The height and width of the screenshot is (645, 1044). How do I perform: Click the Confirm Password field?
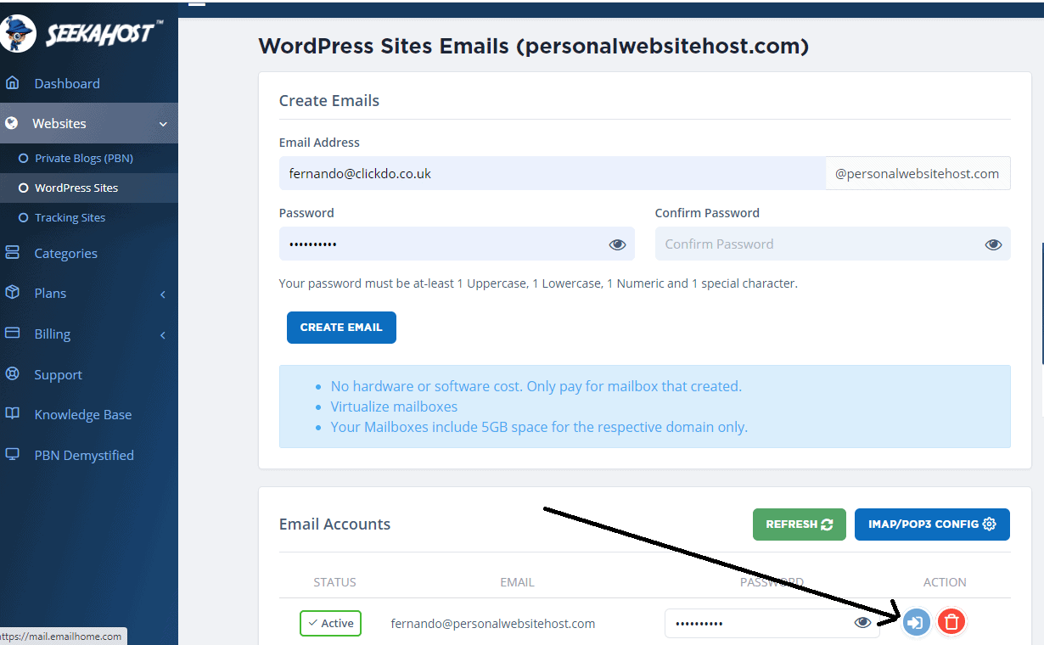(833, 244)
